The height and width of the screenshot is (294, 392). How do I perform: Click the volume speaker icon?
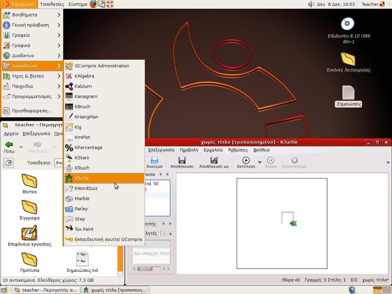tap(311, 4)
